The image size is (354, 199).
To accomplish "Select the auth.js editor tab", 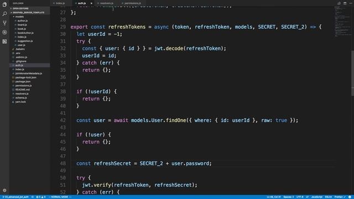I will click(x=82, y=3).
